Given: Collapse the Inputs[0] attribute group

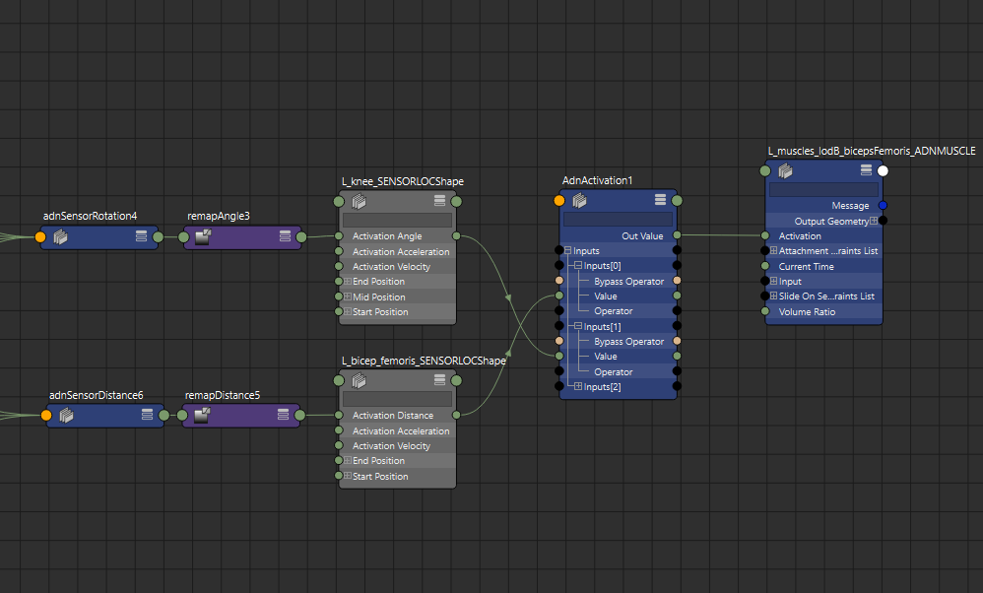Looking at the screenshot, I should click(578, 267).
